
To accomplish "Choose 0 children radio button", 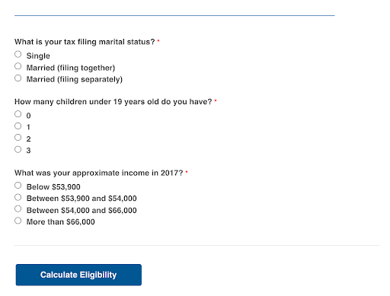I will point(18,114).
